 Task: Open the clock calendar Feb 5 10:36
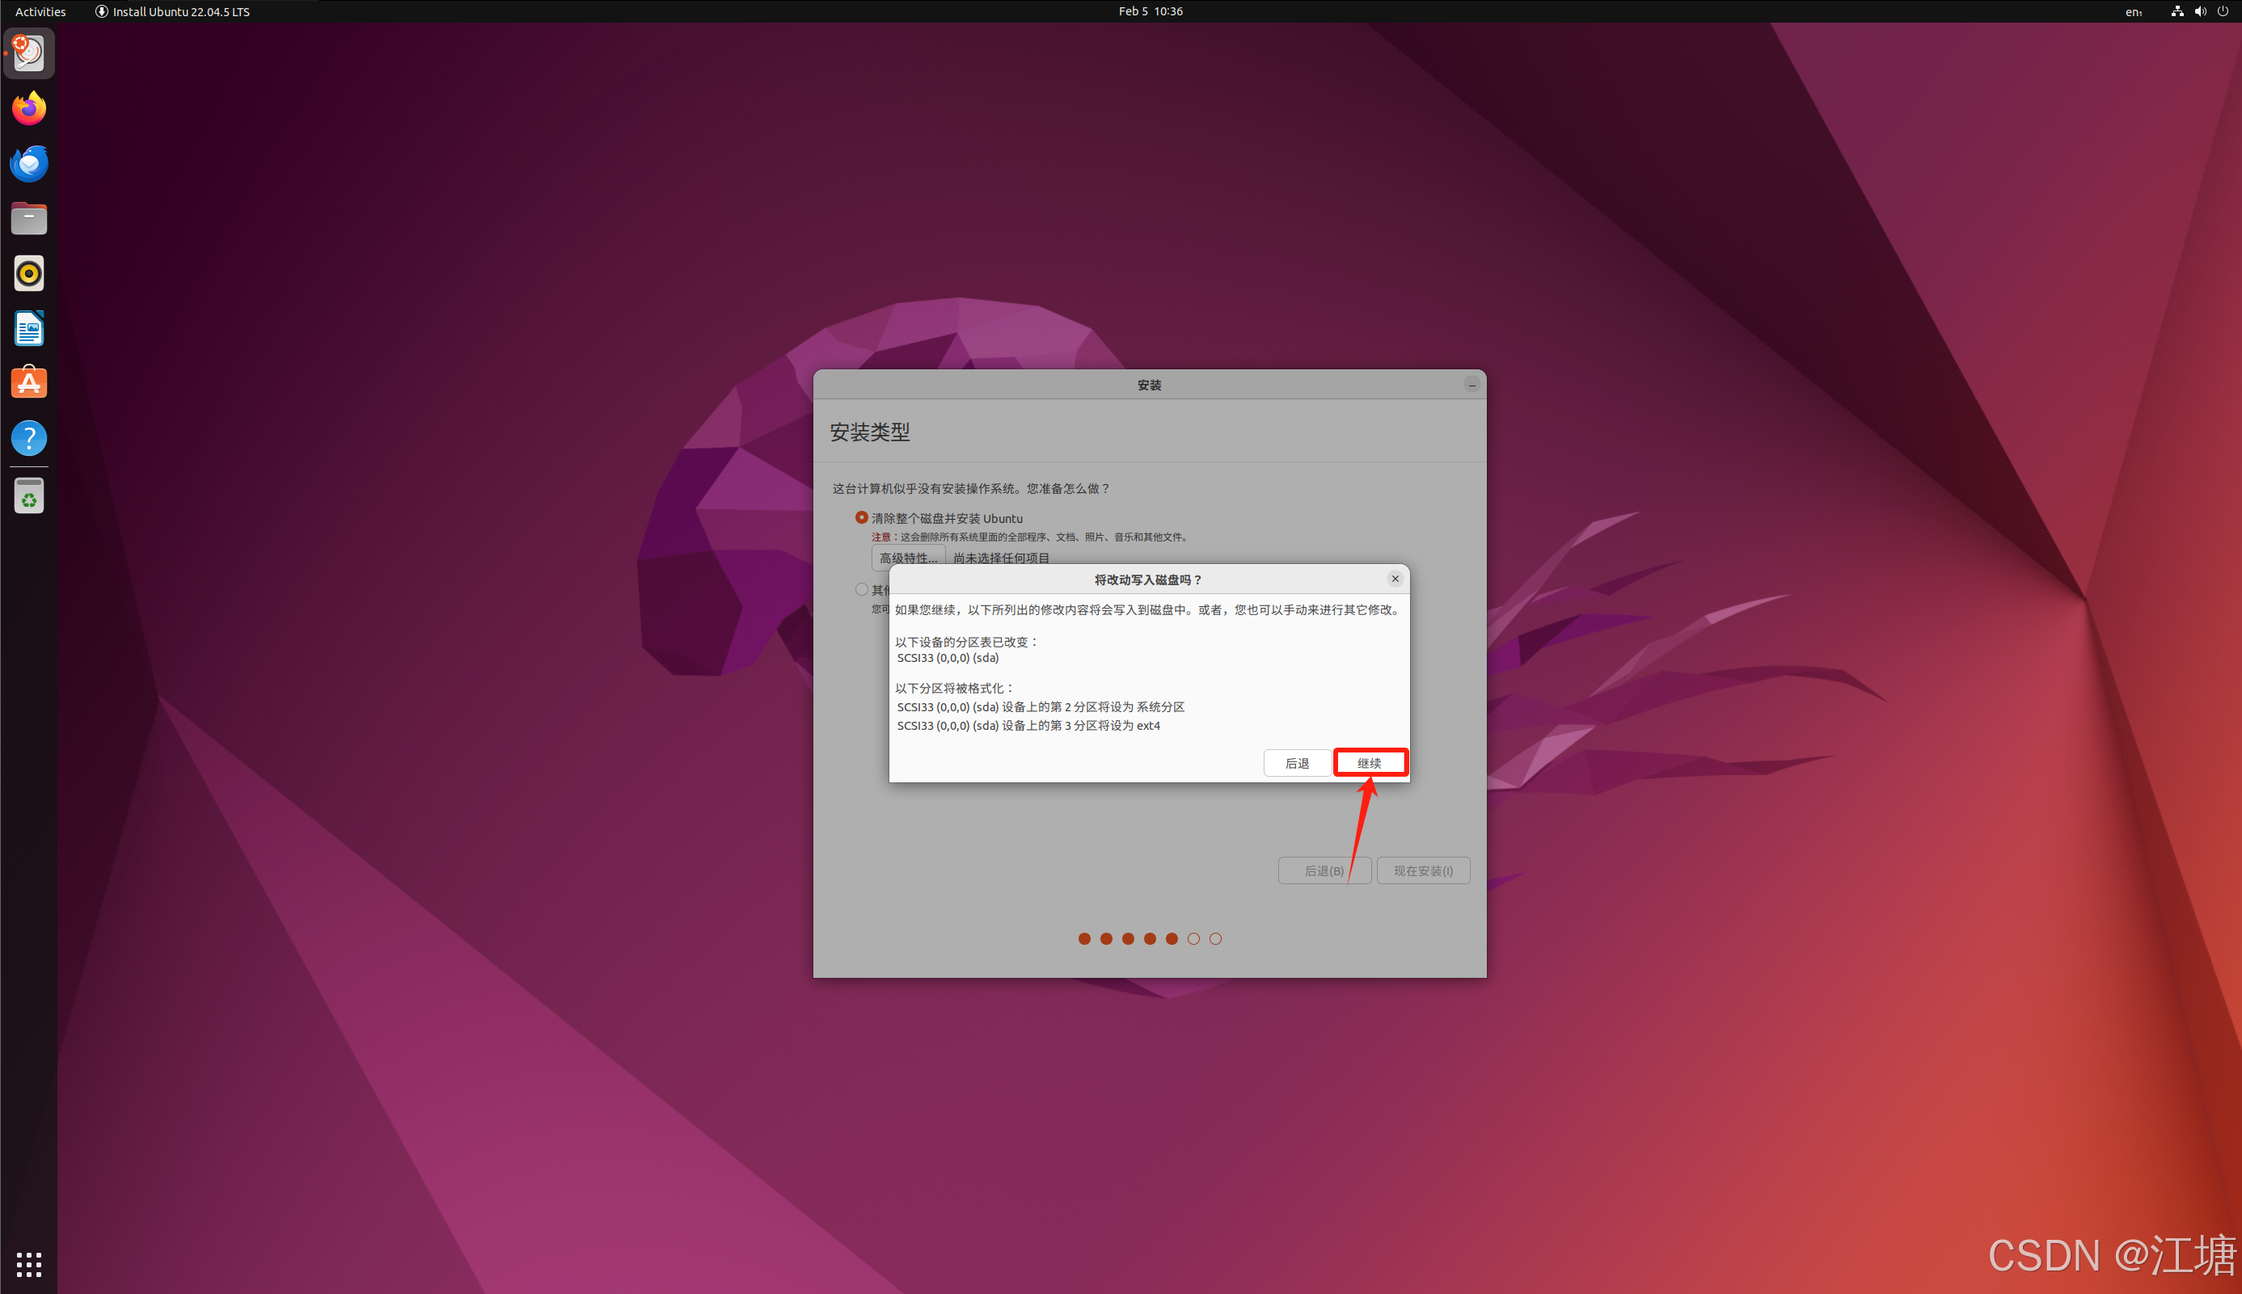pyautogui.click(x=1150, y=11)
